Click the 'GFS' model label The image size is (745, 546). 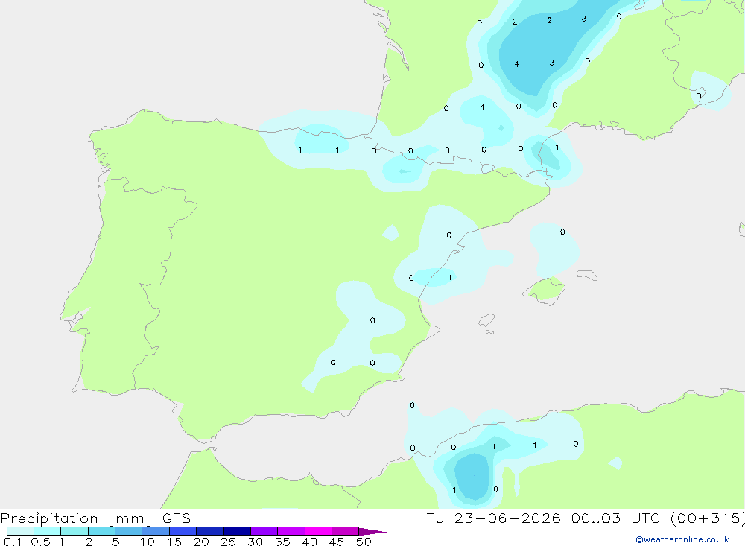click(177, 518)
